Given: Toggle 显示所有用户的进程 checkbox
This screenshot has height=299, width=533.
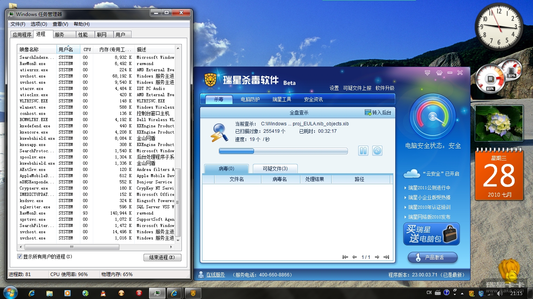Looking at the screenshot, I should pyautogui.click(x=20, y=257).
